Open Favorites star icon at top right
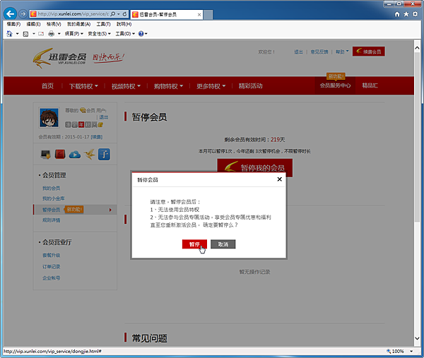The height and width of the screenshot is (358, 424). (406, 14)
